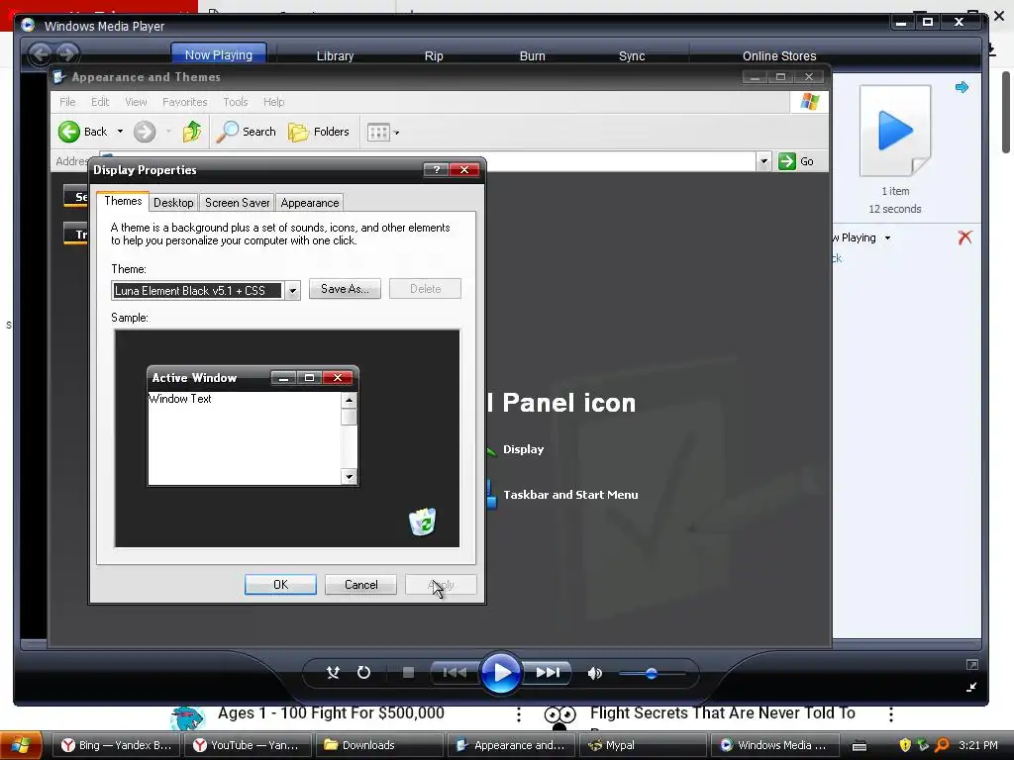Open the Tools menu

pyautogui.click(x=236, y=102)
